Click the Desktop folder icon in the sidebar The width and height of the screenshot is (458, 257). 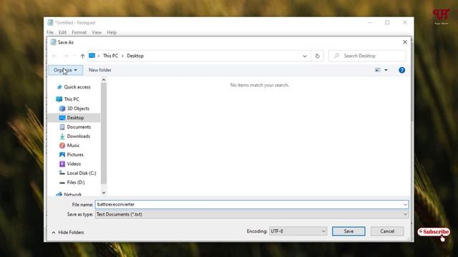coord(62,118)
